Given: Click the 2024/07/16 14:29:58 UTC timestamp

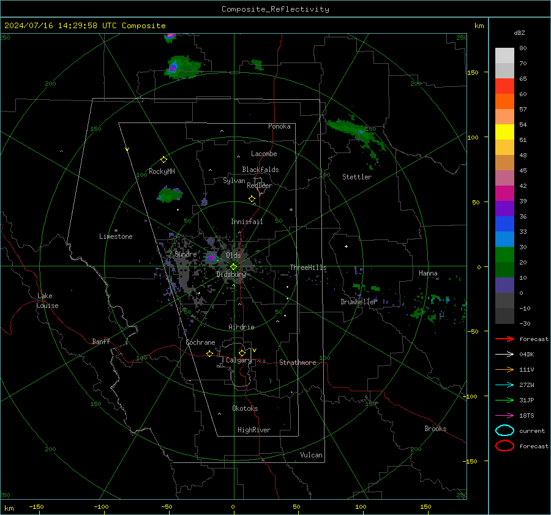Looking at the screenshot, I should coord(84,26).
